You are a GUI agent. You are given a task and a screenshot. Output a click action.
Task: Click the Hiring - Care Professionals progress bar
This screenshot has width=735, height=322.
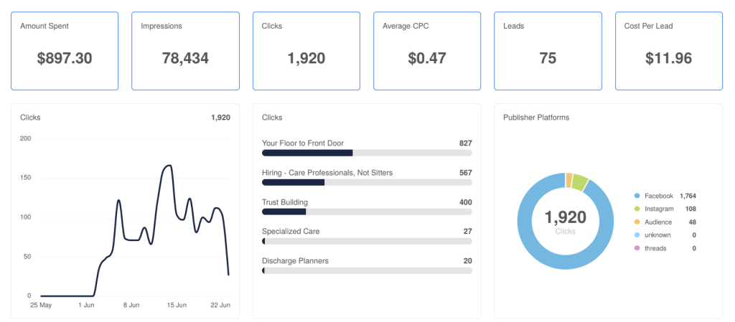367,182
